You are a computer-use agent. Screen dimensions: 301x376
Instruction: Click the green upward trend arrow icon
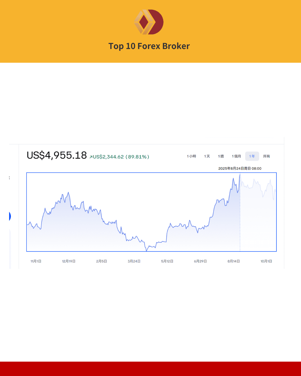[x=91, y=157]
